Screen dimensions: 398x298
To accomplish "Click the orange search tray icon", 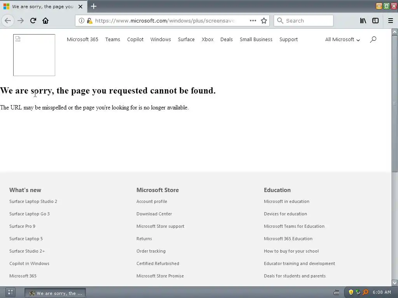I will pos(365,292).
